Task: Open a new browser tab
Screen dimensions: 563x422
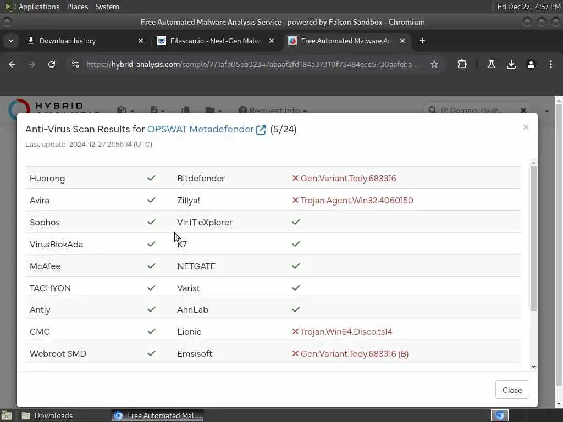Action: coord(422,41)
